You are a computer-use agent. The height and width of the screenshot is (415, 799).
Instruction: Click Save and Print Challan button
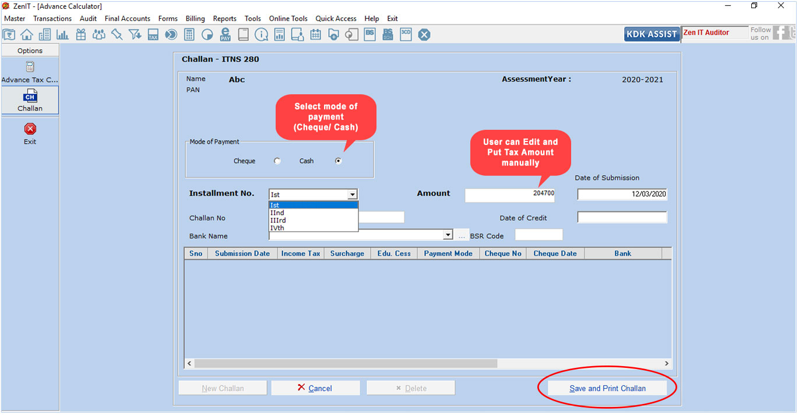(607, 388)
